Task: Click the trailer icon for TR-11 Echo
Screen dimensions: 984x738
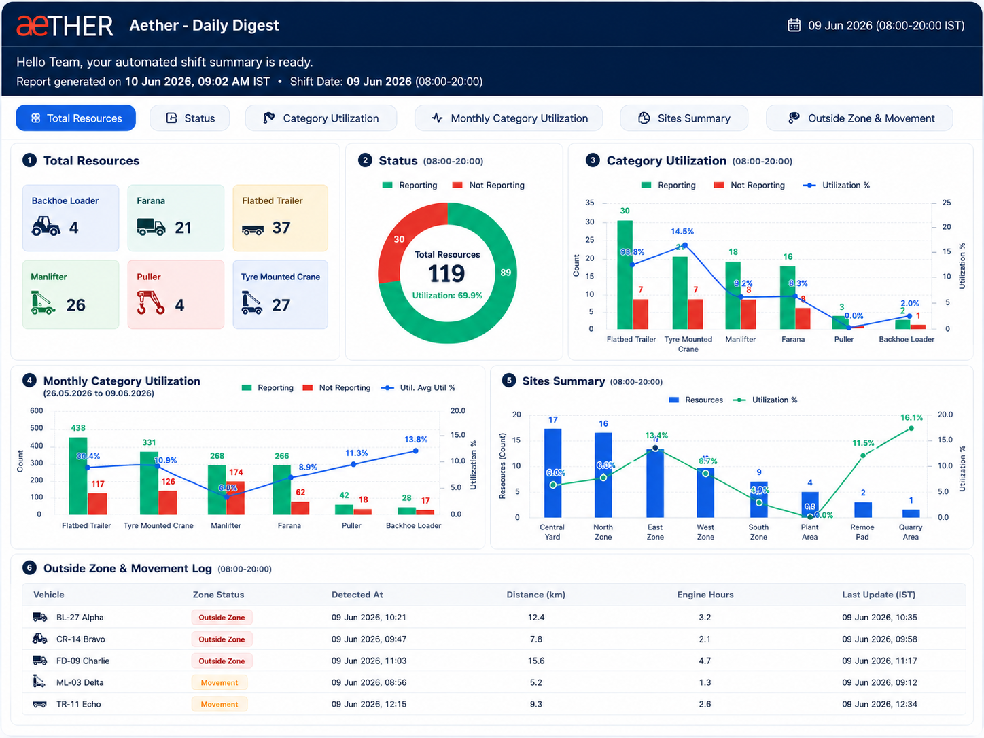Action: pos(40,705)
